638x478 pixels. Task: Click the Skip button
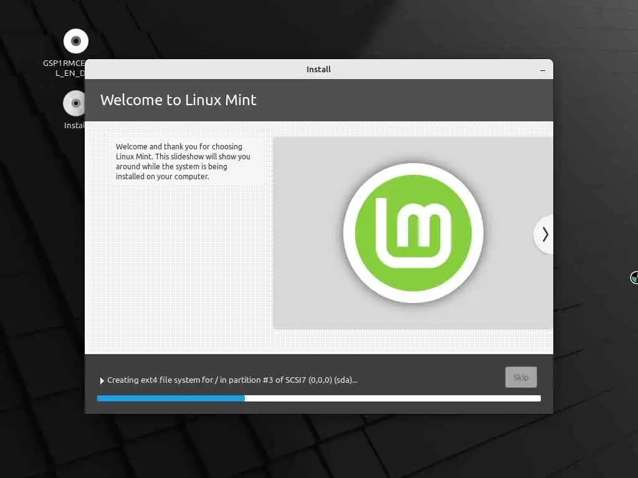[521, 377]
